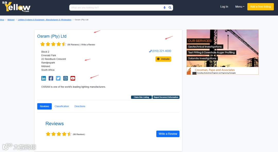Click the star rating under Reviews heading
This screenshot has width=278, height=152.
click(x=59, y=134)
